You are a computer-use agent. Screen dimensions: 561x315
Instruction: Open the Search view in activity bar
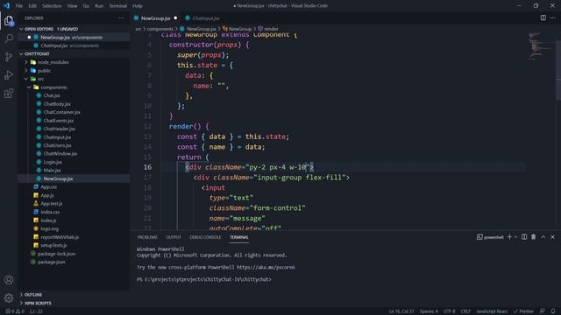(9, 38)
